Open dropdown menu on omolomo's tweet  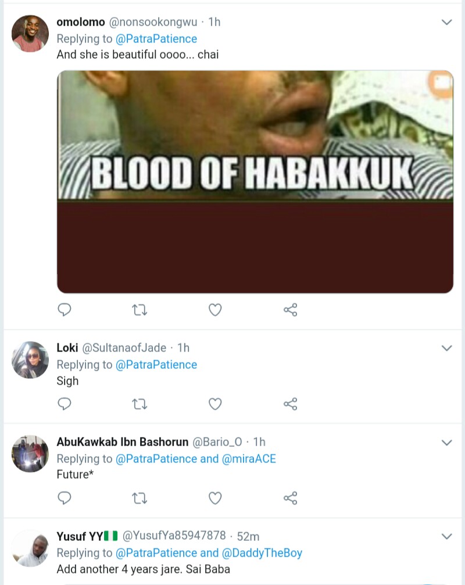[446, 22]
